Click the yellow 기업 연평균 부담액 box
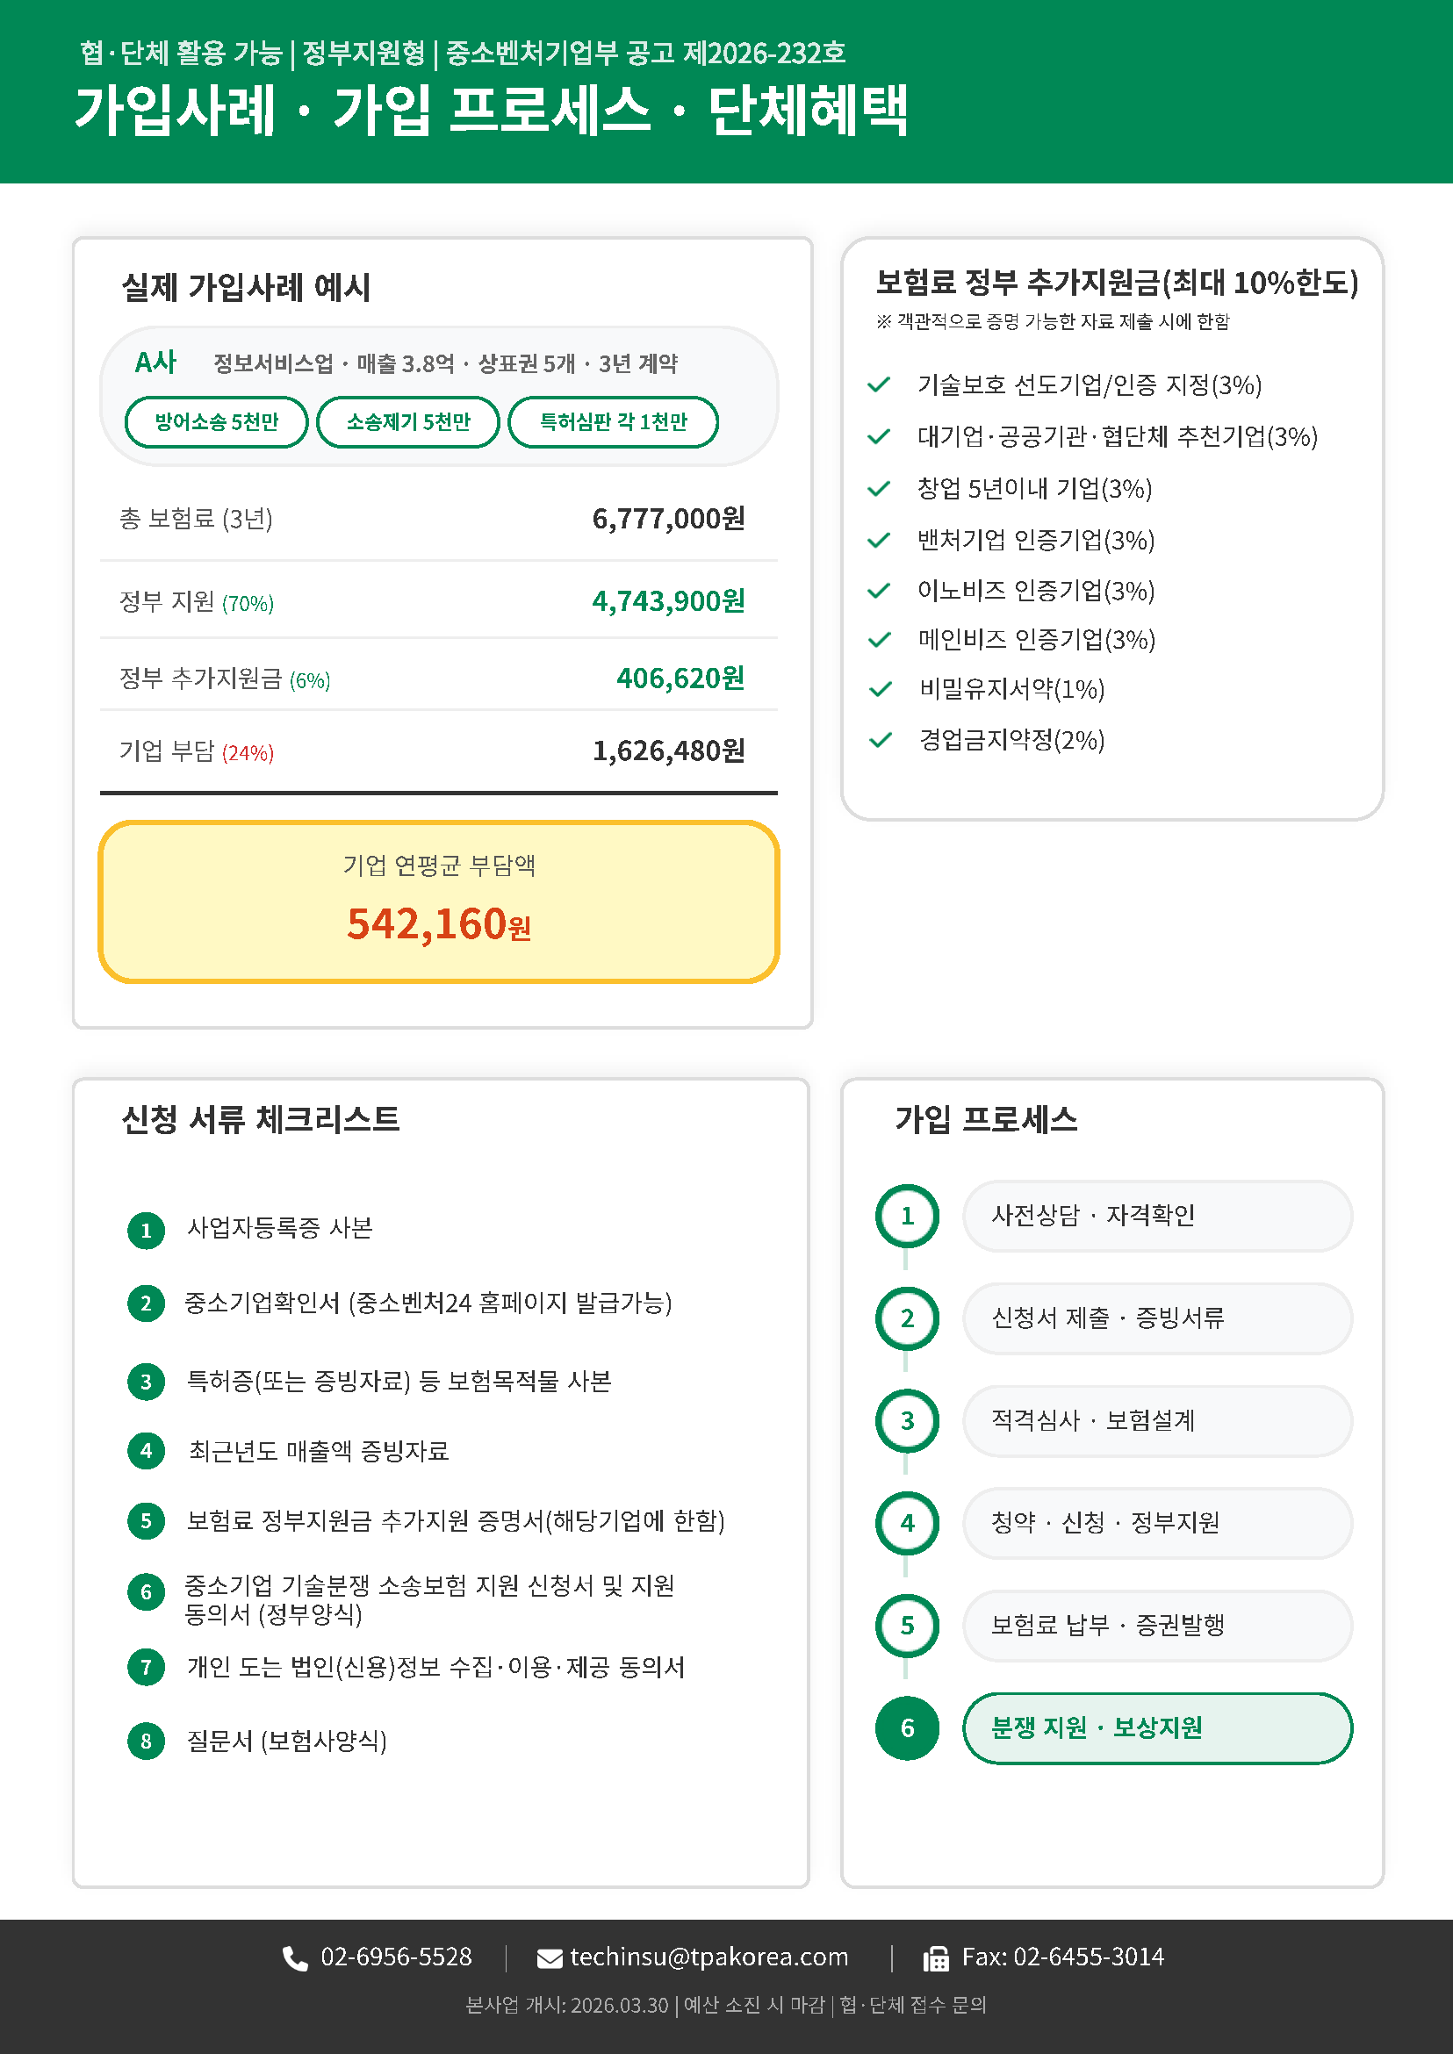Screen dimensions: 1453x2054 (438, 901)
